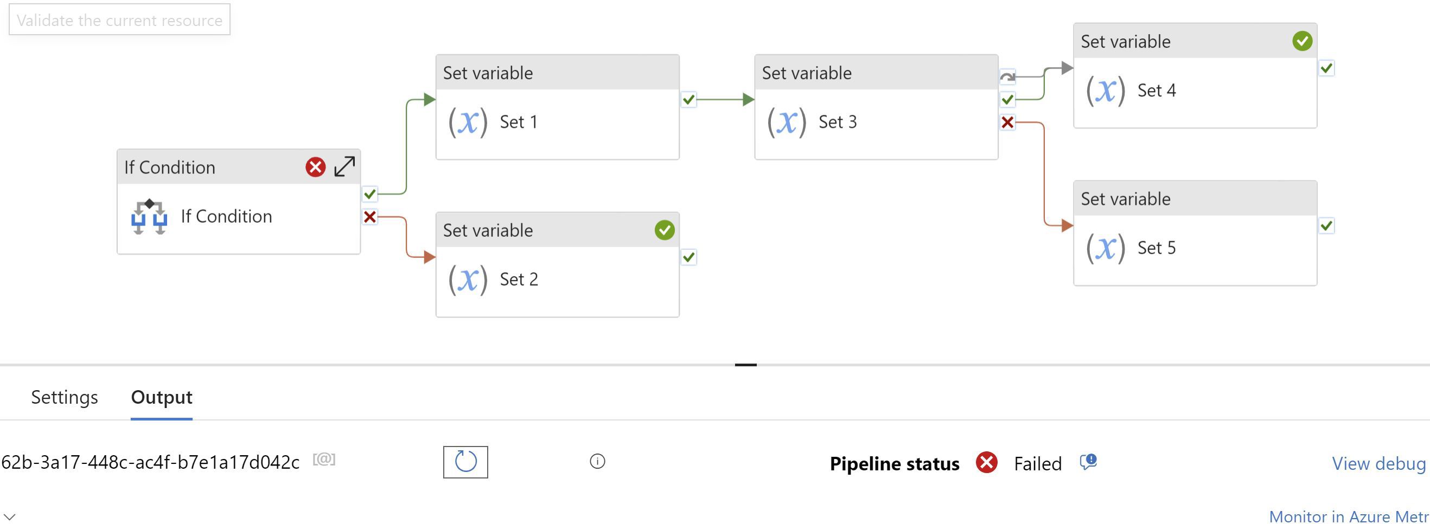
Task: Copy the pipeline run ID icon
Action: [324, 459]
